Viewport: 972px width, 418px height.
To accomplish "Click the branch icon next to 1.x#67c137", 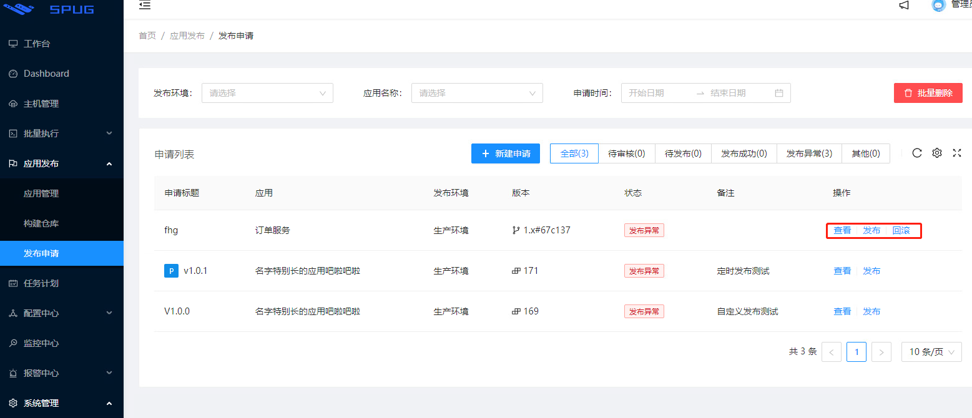I will click(x=516, y=230).
